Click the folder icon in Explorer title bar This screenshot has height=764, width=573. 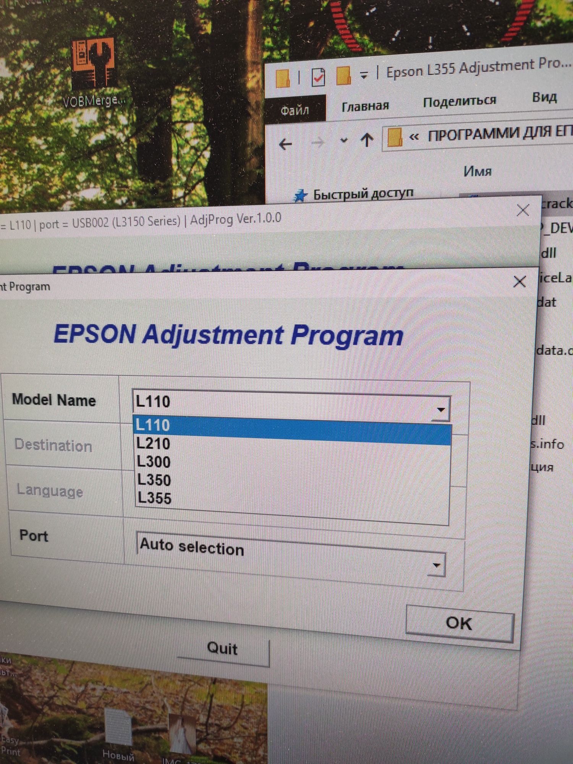283,78
